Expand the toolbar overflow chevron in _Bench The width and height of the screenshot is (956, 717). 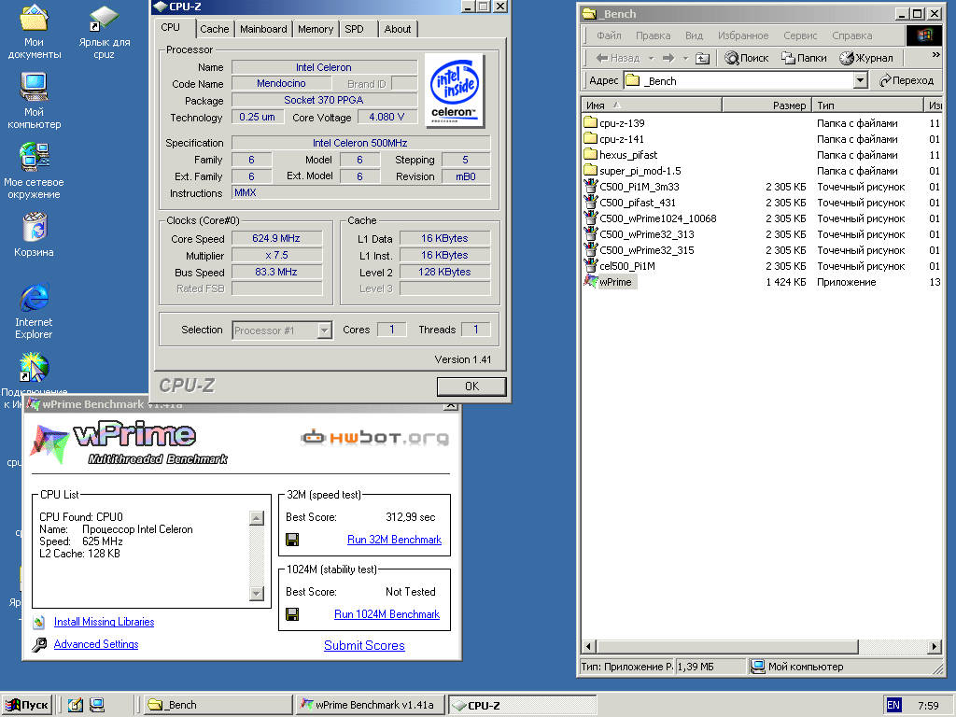(936, 55)
